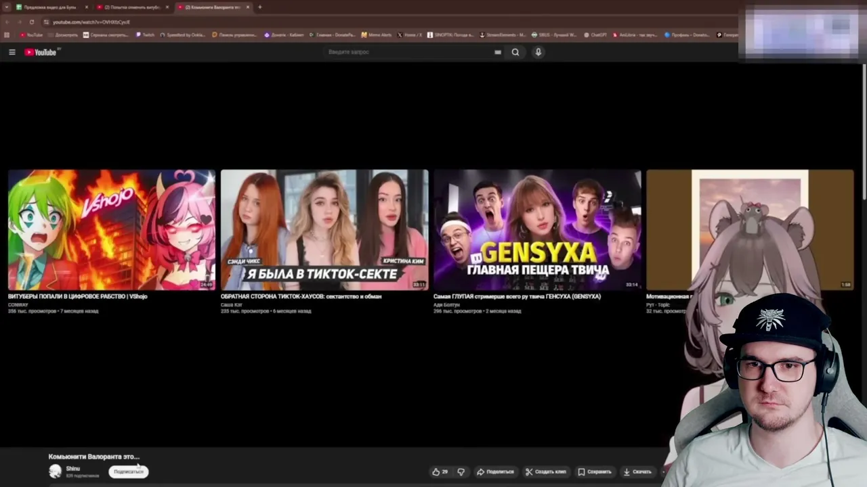Open the SIRIUS bookmark

tap(554, 34)
